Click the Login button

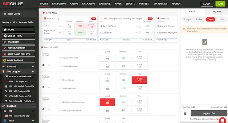[207, 4]
